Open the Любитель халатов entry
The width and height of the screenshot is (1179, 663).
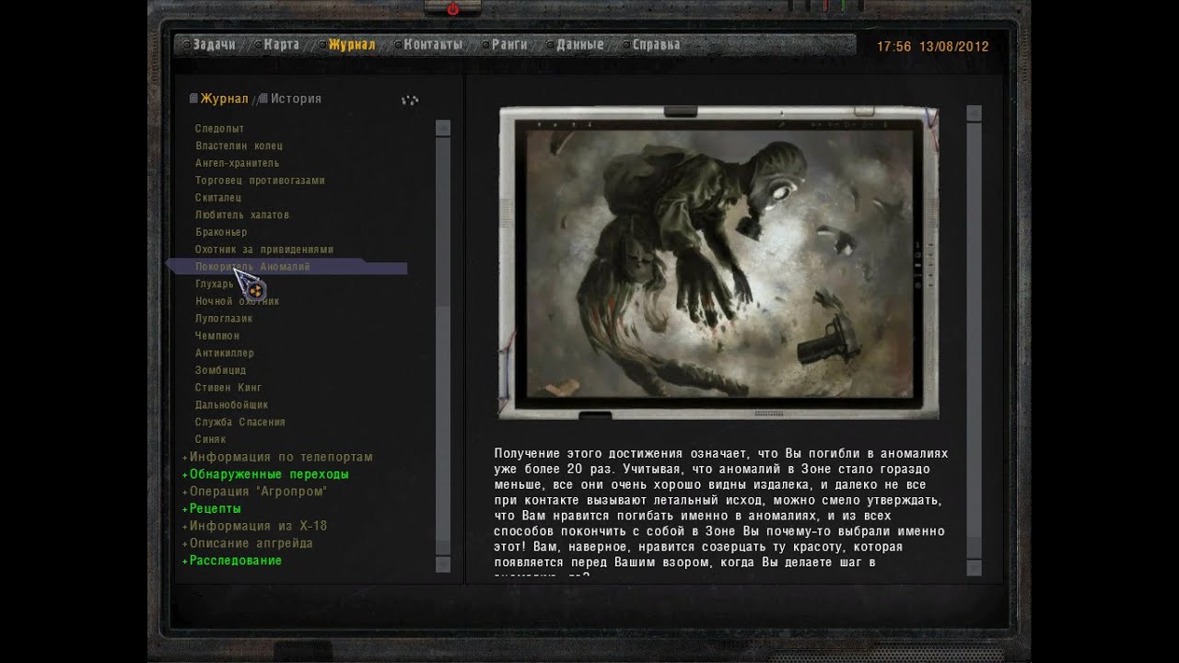[x=242, y=215]
